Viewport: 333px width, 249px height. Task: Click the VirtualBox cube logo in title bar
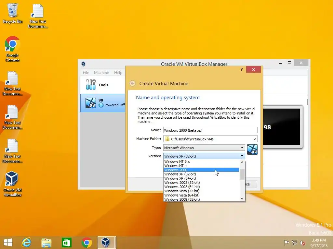[x=84, y=64]
